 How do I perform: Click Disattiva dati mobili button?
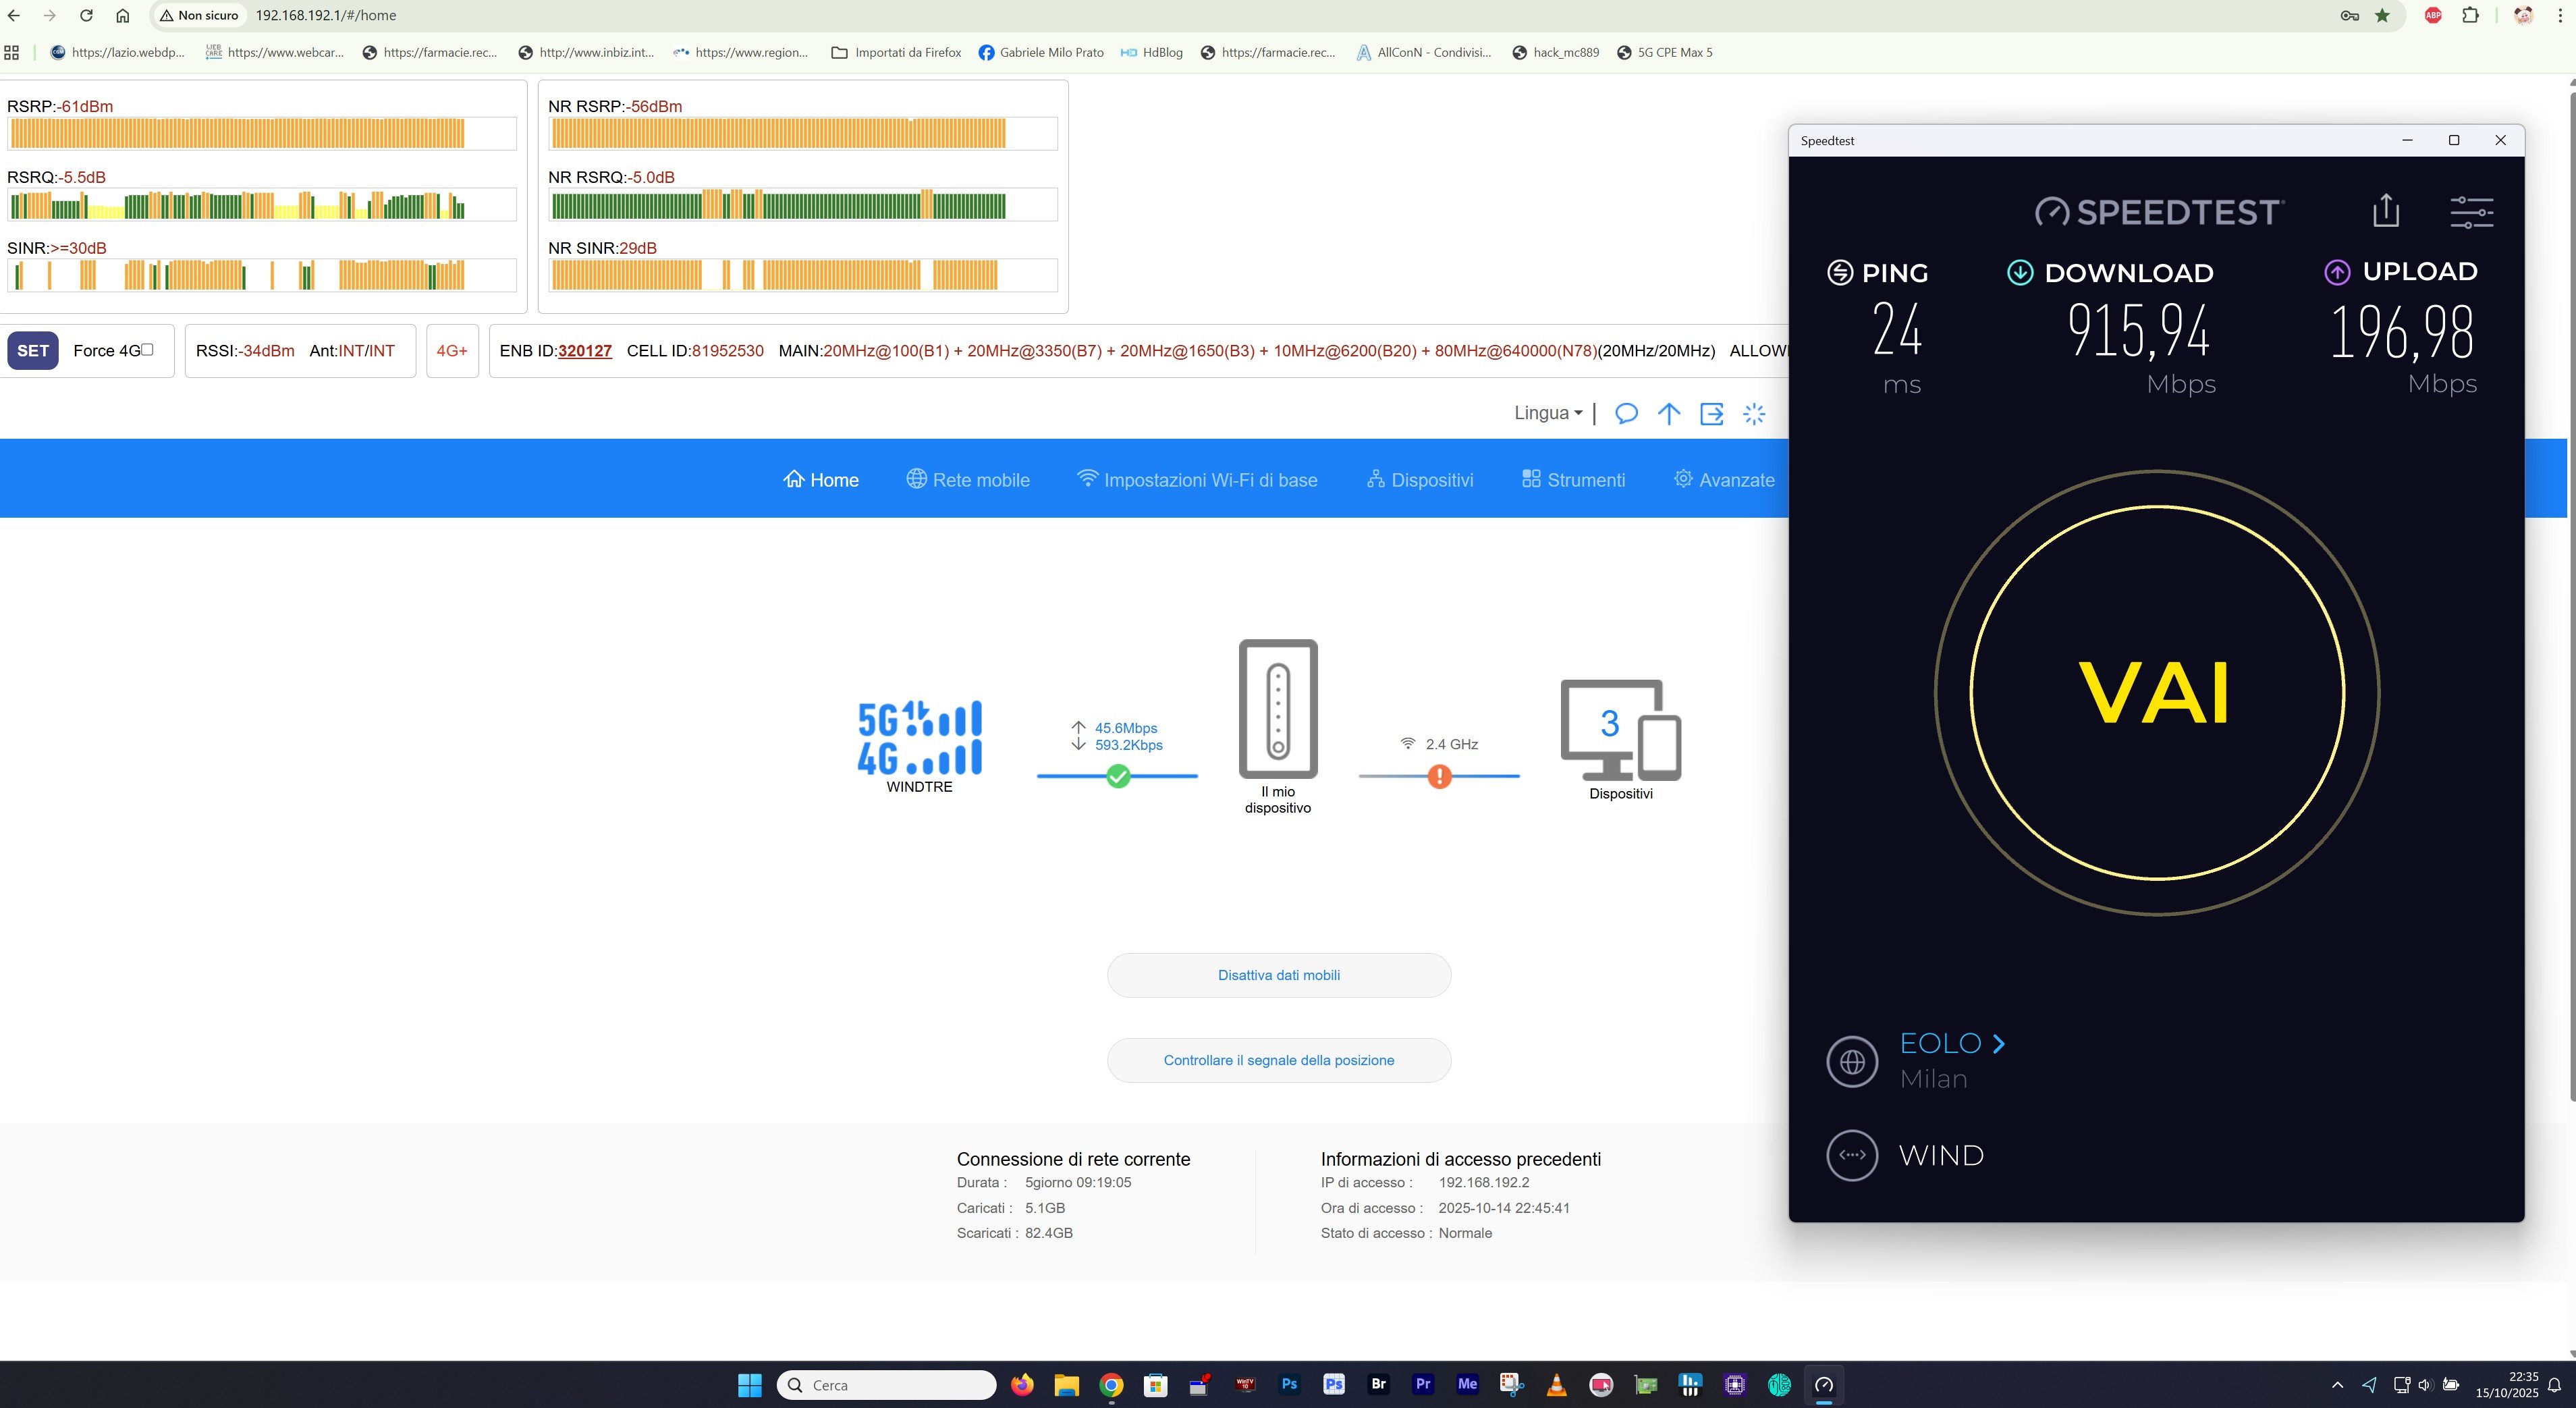1278,975
